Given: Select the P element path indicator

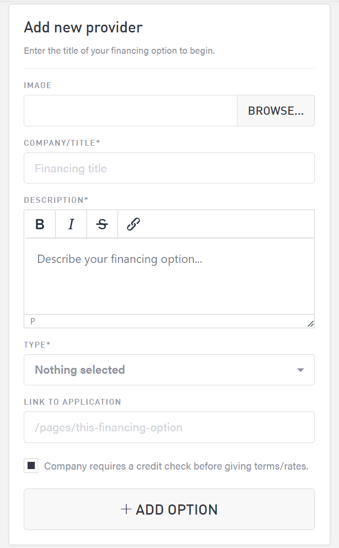Looking at the screenshot, I should tap(33, 321).
